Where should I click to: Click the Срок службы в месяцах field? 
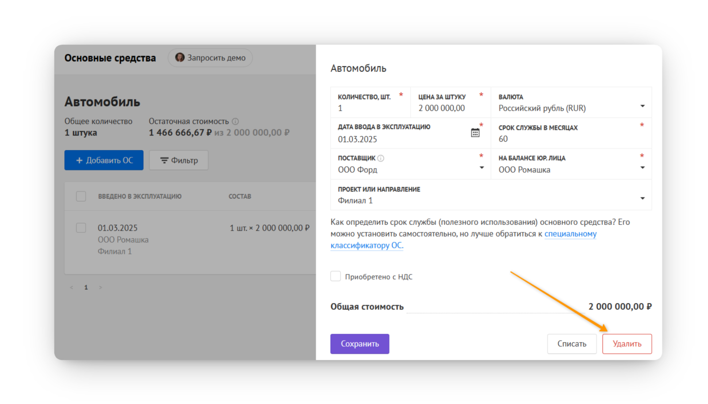(x=571, y=133)
